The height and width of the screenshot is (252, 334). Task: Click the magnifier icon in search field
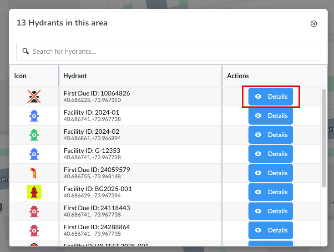pyautogui.click(x=26, y=51)
